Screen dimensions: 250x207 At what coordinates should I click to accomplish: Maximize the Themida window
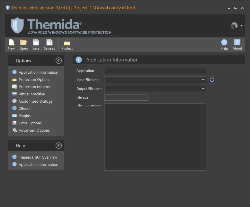tap(236, 8)
